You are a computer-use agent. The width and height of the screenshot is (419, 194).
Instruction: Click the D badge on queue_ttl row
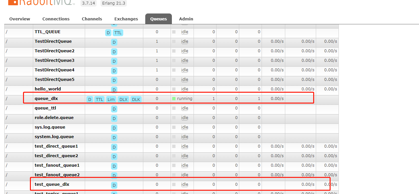(114, 109)
